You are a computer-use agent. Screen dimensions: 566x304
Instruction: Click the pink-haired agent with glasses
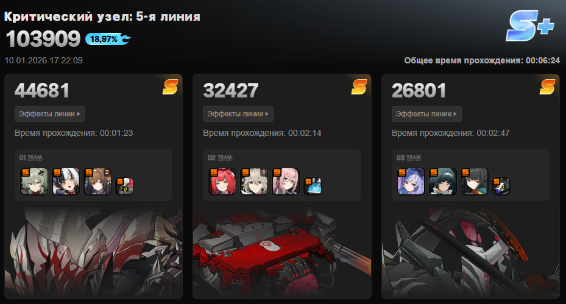pos(286,182)
